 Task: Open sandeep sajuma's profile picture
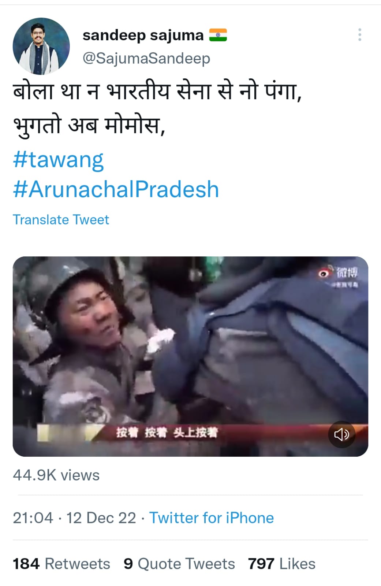click(41, 46)
